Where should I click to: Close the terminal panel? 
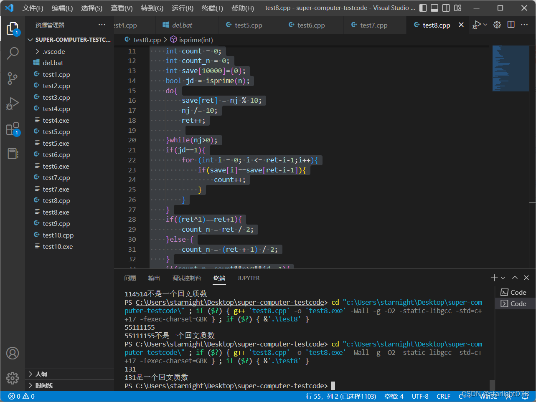pos(526,278)
